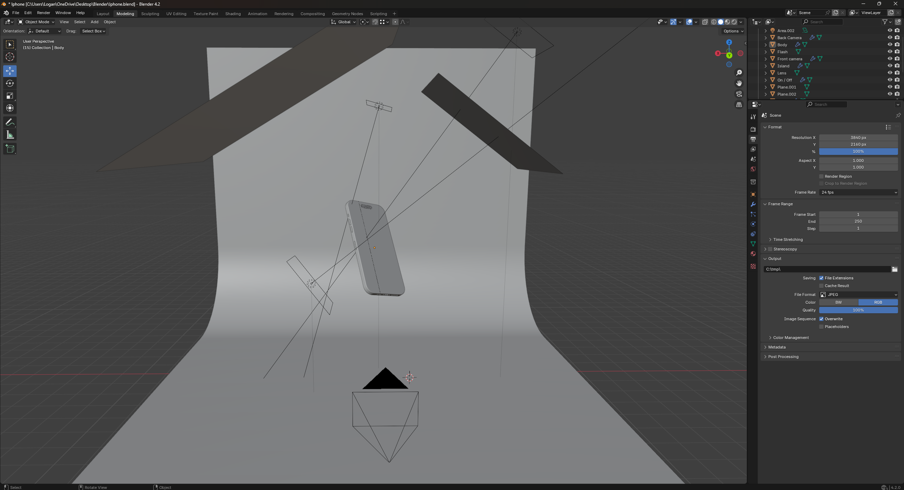The width and height of the screenshot is (904, 490).
Task: Select the Measure tool
Action: (10, 135)
